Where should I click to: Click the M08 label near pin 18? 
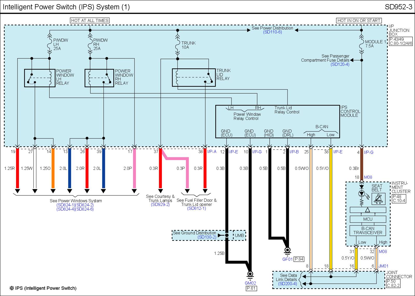(368, 177)
